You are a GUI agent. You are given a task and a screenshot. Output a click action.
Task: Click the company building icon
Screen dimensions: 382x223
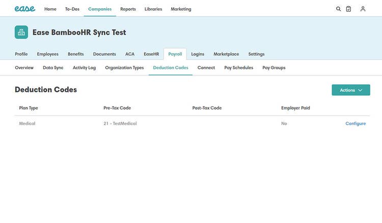point(21,32)
